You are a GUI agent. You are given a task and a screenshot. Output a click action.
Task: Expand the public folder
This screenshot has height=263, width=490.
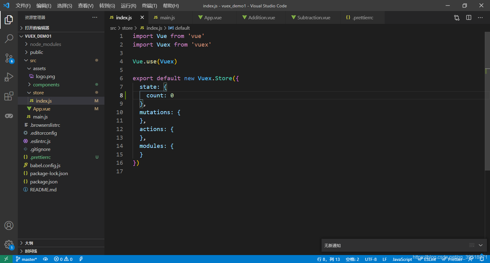click(61, 52)
